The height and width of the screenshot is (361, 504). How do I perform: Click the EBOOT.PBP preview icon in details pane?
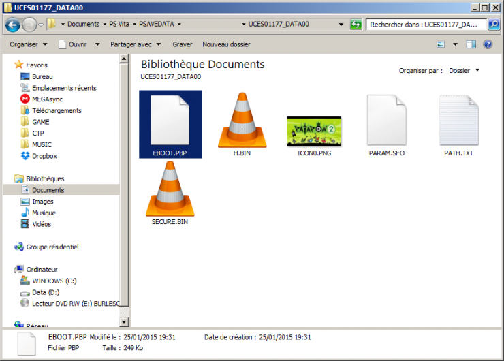pos(27,344)
